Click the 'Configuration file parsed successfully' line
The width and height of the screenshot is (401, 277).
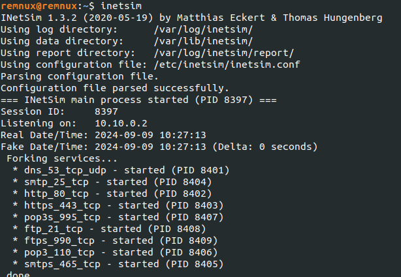click(114, 88)
